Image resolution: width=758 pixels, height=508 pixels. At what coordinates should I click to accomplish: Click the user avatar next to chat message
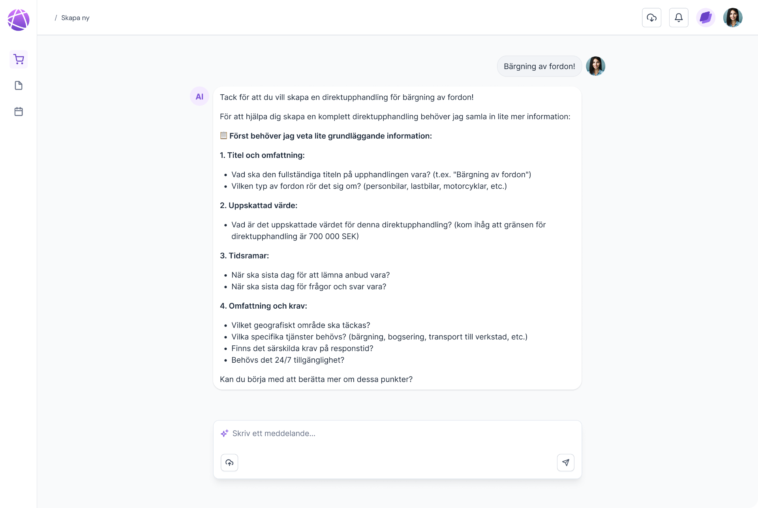coord(595,66)
